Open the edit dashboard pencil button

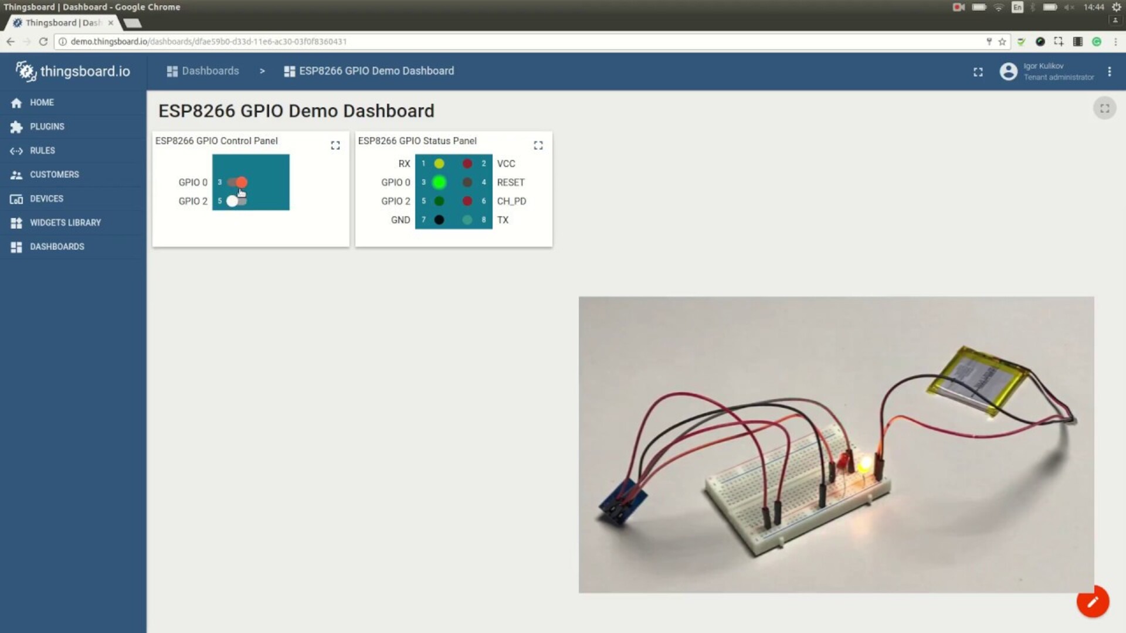click(1092, 601)
